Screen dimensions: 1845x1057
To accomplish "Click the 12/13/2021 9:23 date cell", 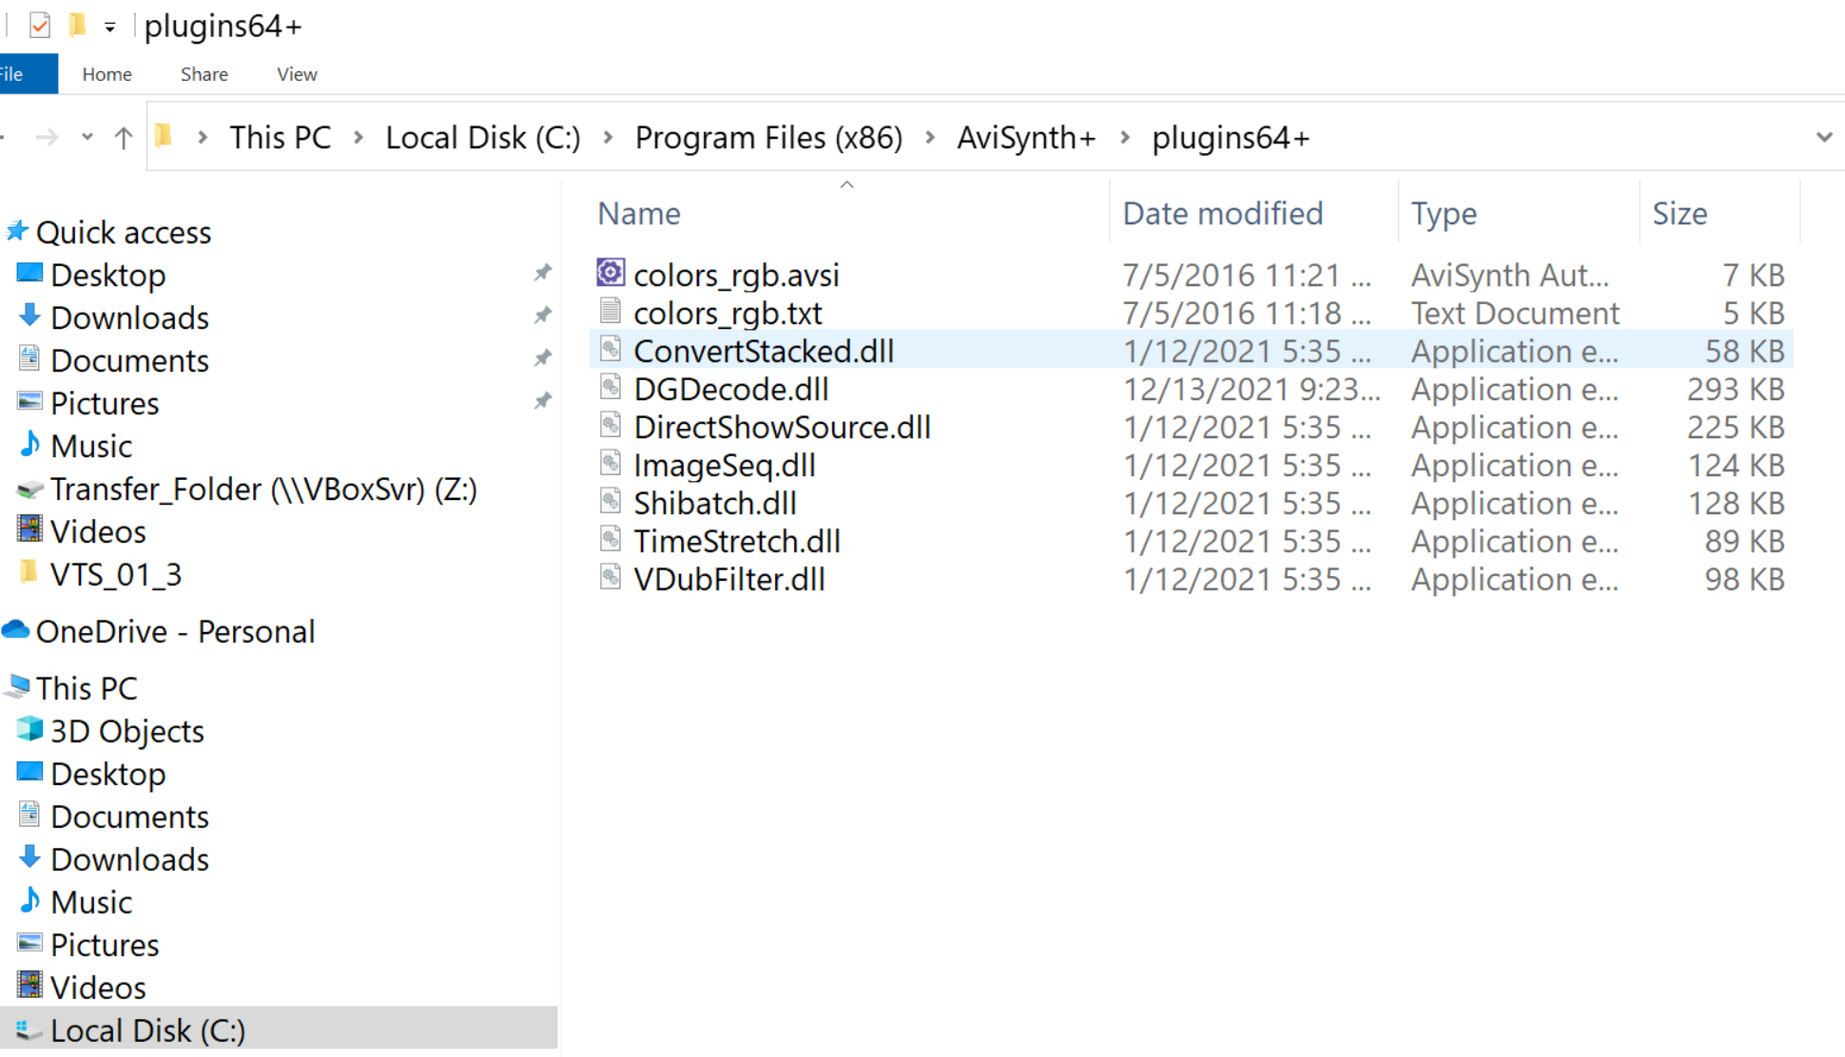I will (1252, 389).
